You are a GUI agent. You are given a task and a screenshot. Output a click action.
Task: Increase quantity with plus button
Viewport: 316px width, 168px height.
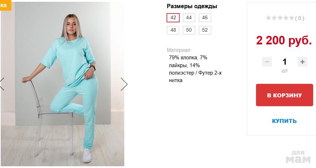tap(302, 62)
